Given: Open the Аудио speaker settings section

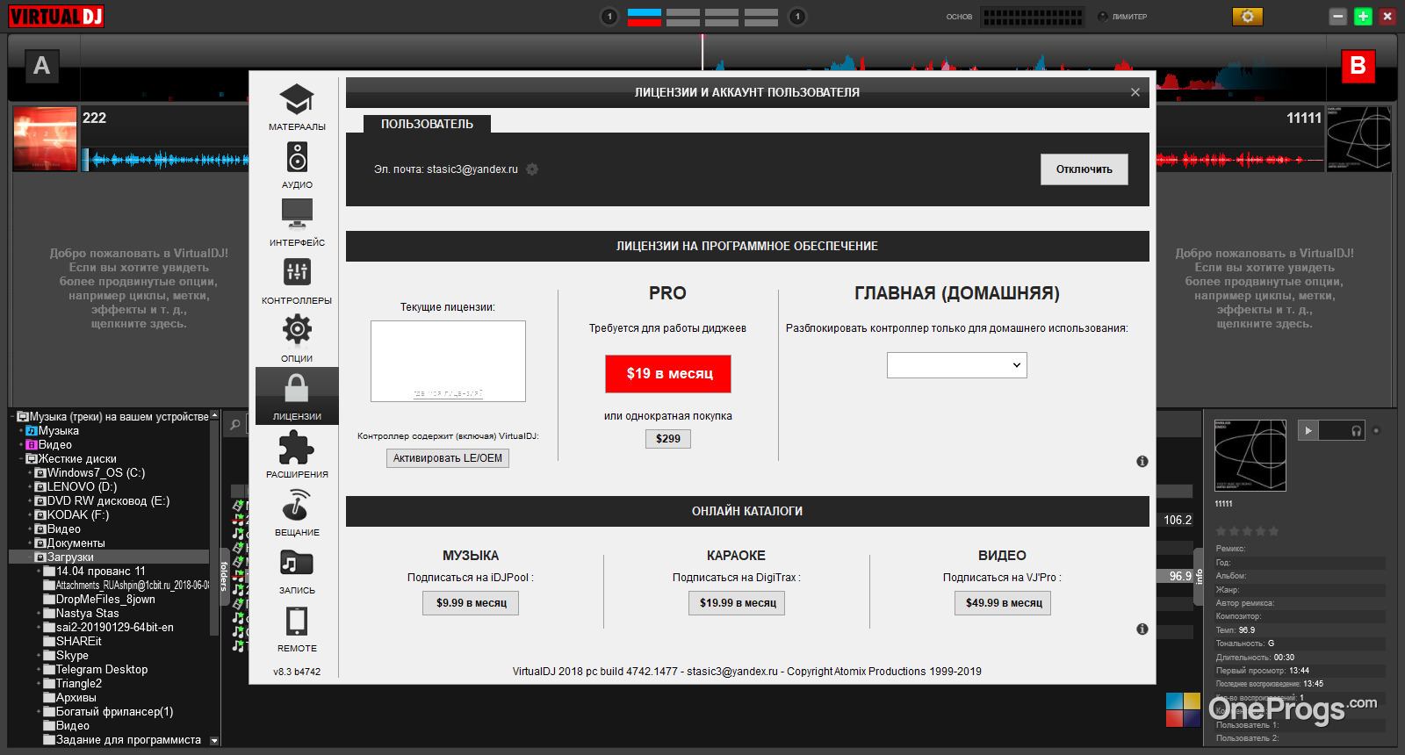Looking at the screenshot, I should pyautogui.click(x=297, y=164).
